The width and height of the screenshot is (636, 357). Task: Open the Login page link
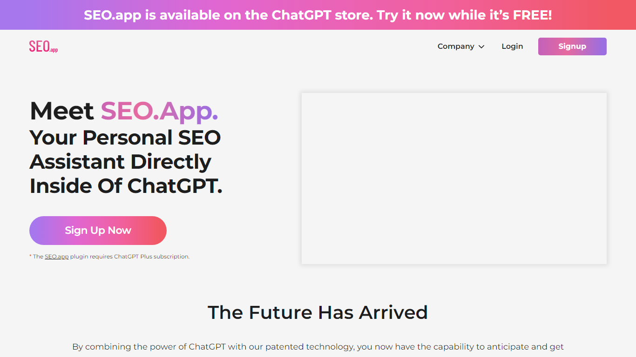pos(512,46)
